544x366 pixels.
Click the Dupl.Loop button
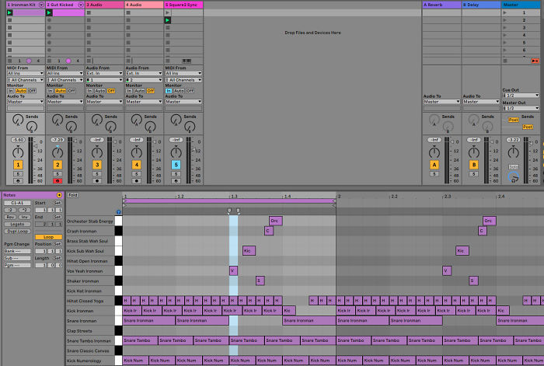17,231
